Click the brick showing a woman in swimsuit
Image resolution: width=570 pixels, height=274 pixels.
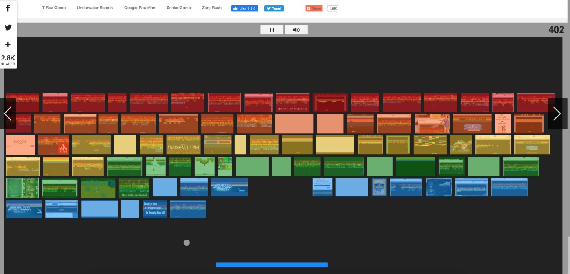tap(432, 123)
